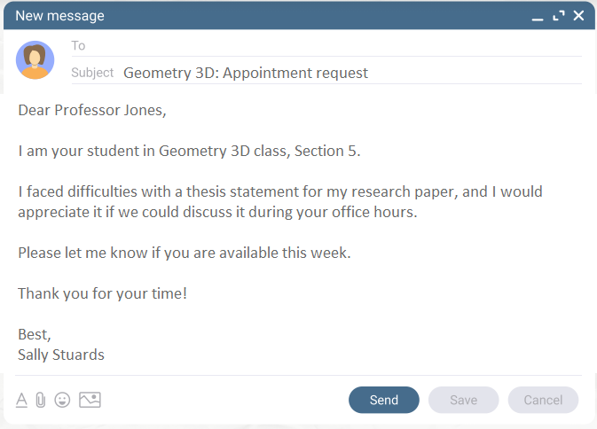Open text formatting options icon
This screenshot has width=597, height=429.
point(21,400)
